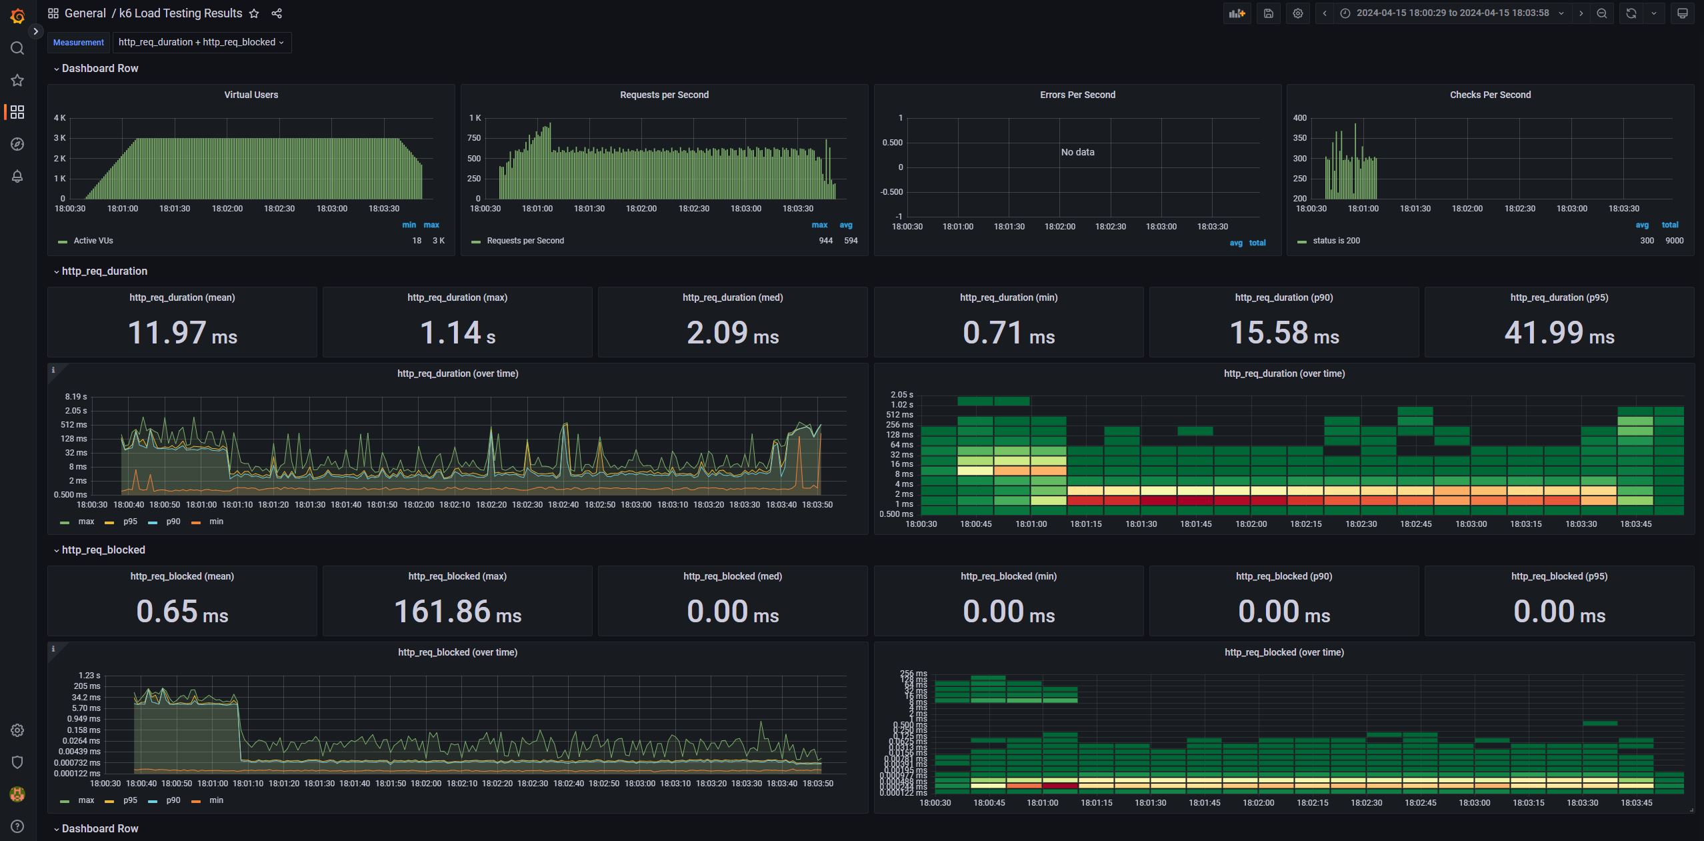Toggle min series in duration chart legend

(x=216, y=522)
